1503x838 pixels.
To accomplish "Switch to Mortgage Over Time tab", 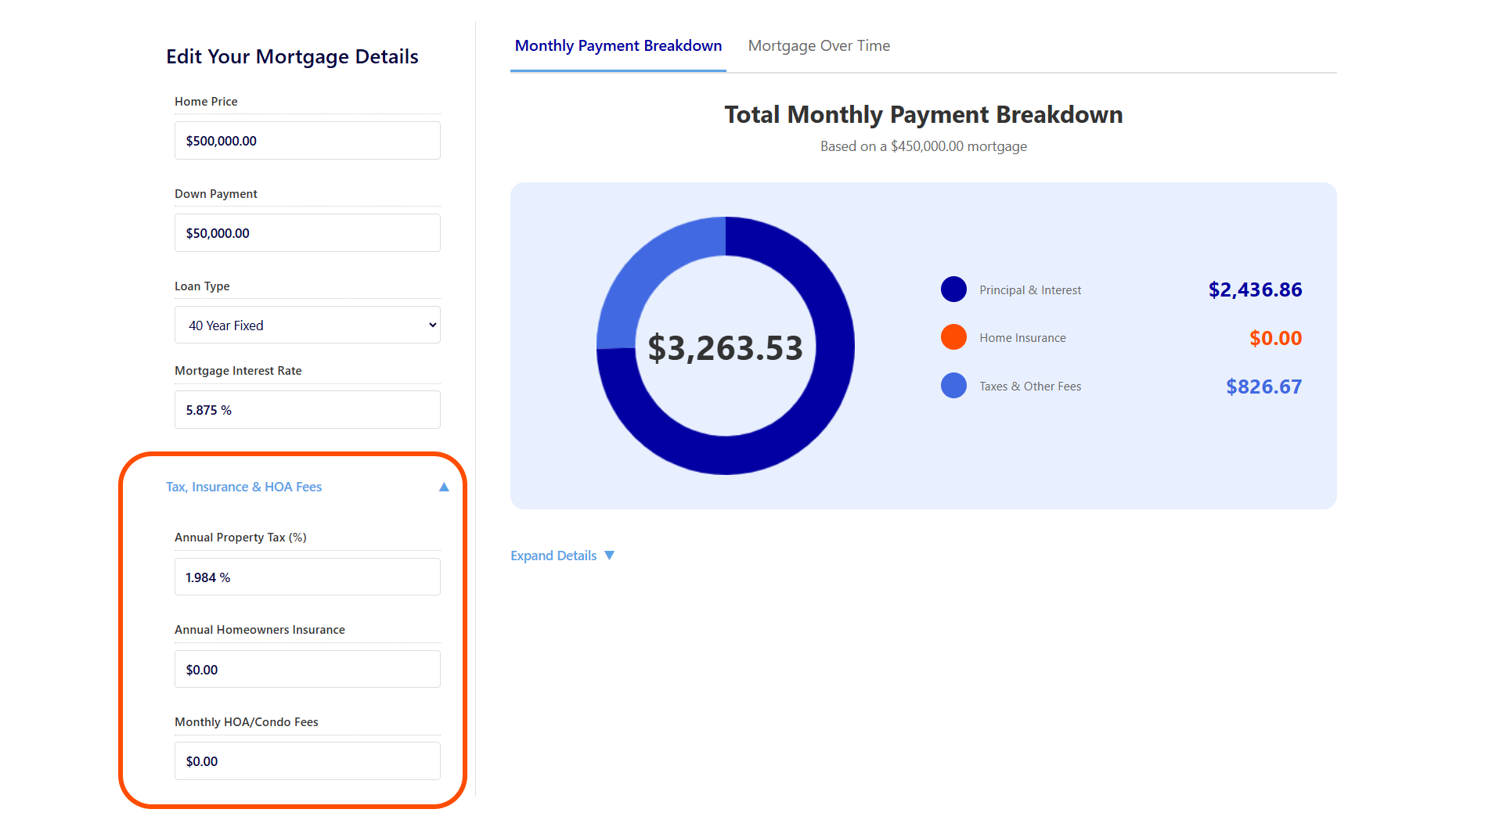I will (818, 46).
